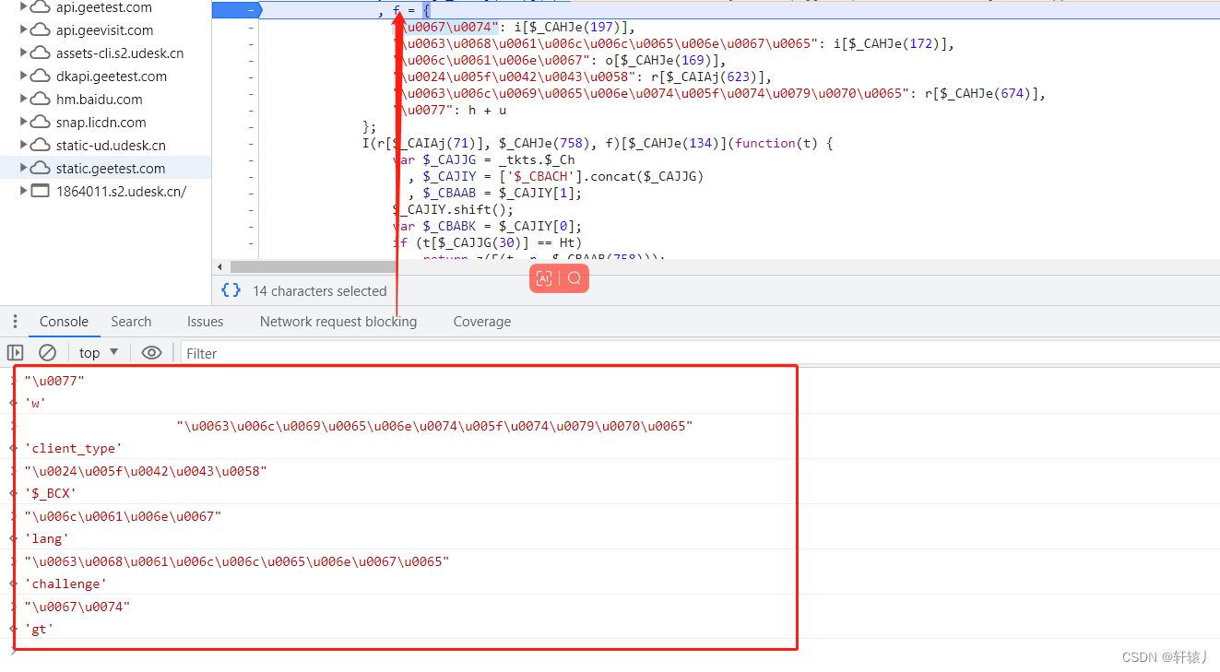The image size is (1220, 672).
Task: Select dkapi.geetest.com in the sources tree
Action: point(112,76)
